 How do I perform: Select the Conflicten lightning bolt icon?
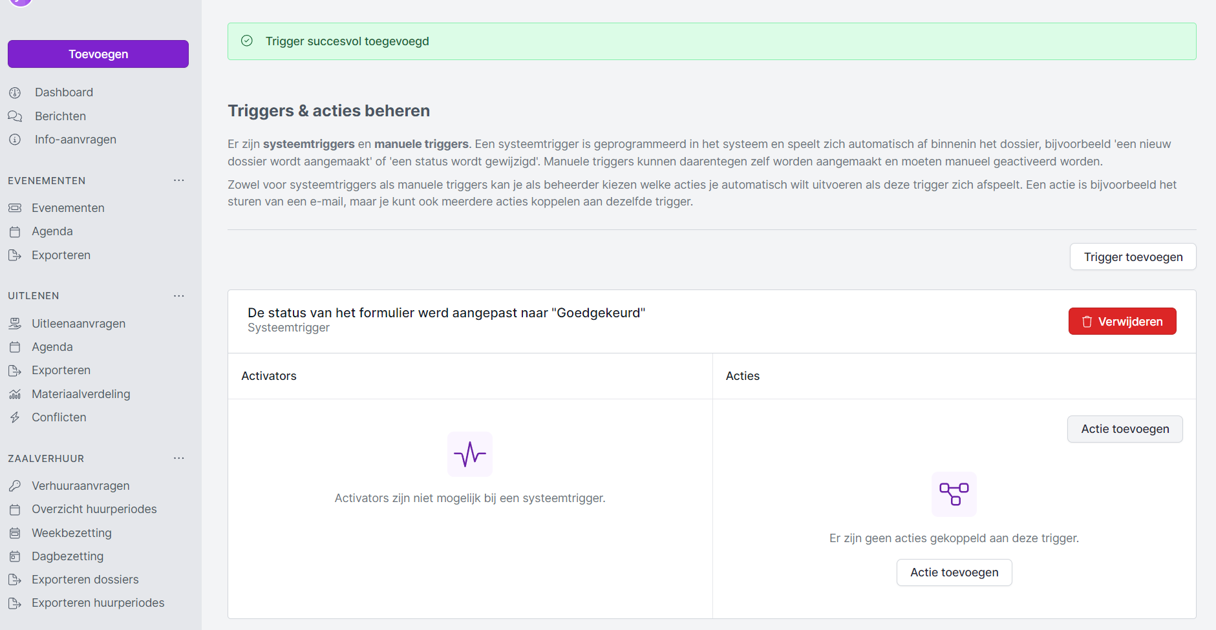[x=15, y=417]
